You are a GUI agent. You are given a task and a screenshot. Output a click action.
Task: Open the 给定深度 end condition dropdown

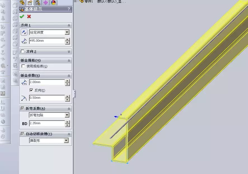click(67, 32)
